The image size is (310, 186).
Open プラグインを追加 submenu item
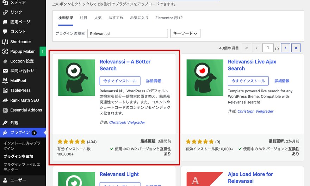(x=18, y=157)
